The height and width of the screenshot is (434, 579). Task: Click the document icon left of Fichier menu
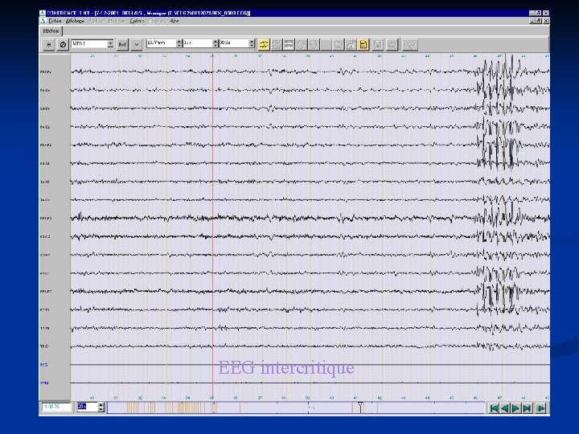click(x=43, y=21)
